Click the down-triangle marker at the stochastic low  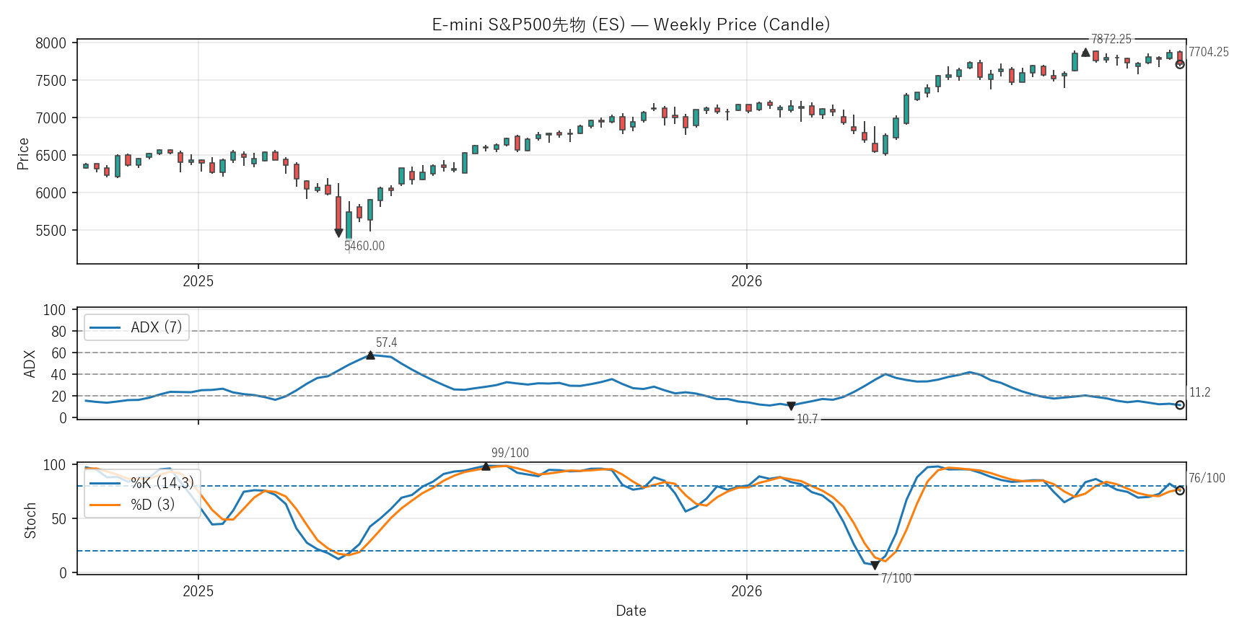pyautogui.click(x=875, y=565)
